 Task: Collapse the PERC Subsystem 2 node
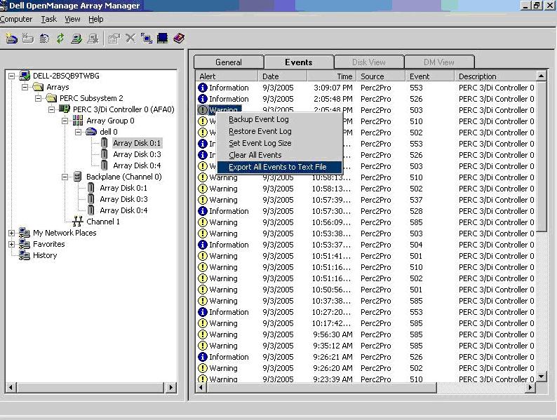[x=39, y=98]
